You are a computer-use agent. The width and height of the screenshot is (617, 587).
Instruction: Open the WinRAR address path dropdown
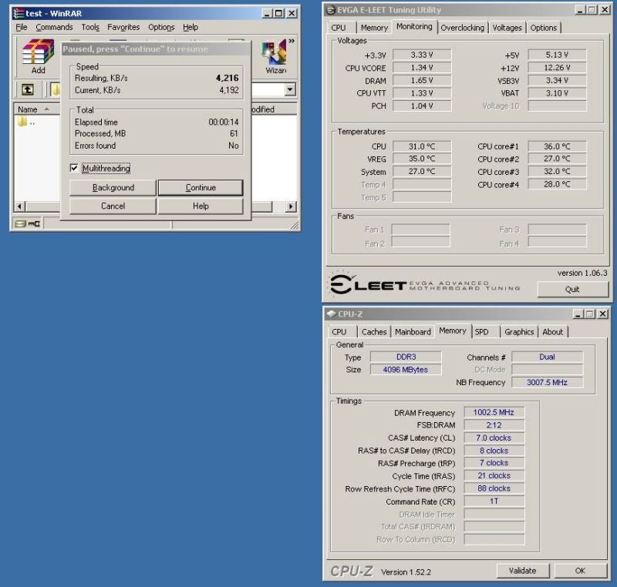290,89
